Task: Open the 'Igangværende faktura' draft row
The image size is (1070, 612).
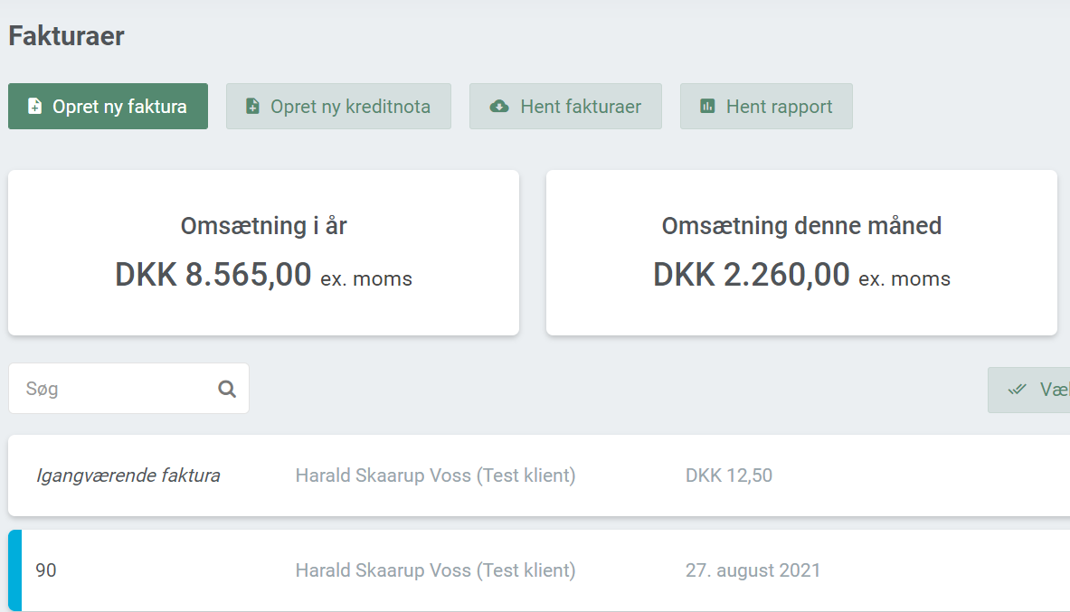Action: (128, 475)
